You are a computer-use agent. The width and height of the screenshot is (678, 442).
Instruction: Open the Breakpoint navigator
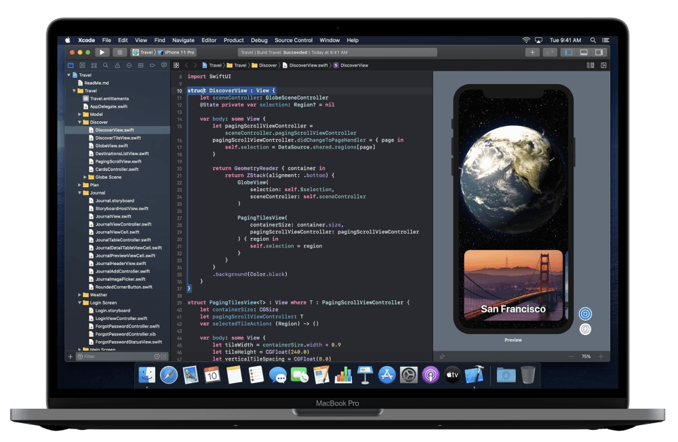click(152, 65)
